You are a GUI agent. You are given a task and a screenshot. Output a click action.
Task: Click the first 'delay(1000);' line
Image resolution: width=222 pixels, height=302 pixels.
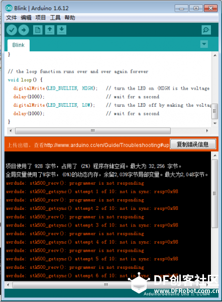tap(29, 97)
